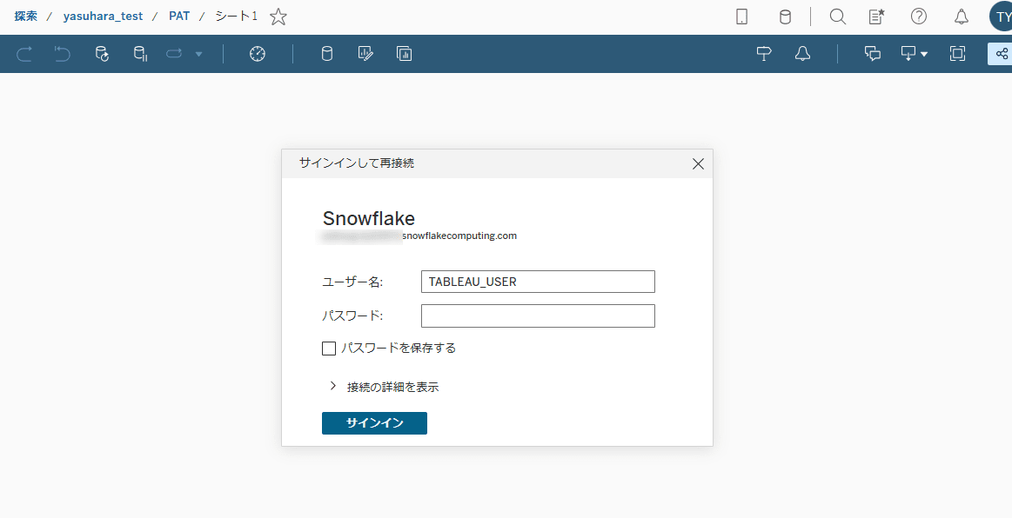Open the PAT workbook breadcrumb
1012x518 pixels.
(x=179, y=17)
